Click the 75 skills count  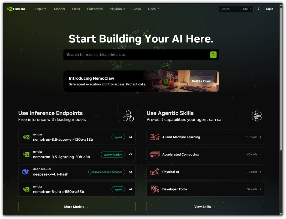pyautogui.click(x=252, y=172)
